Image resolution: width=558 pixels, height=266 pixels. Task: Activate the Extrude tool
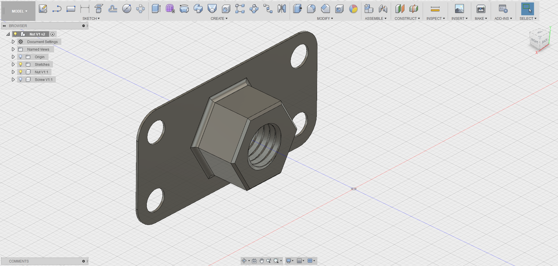coord(156,9)
